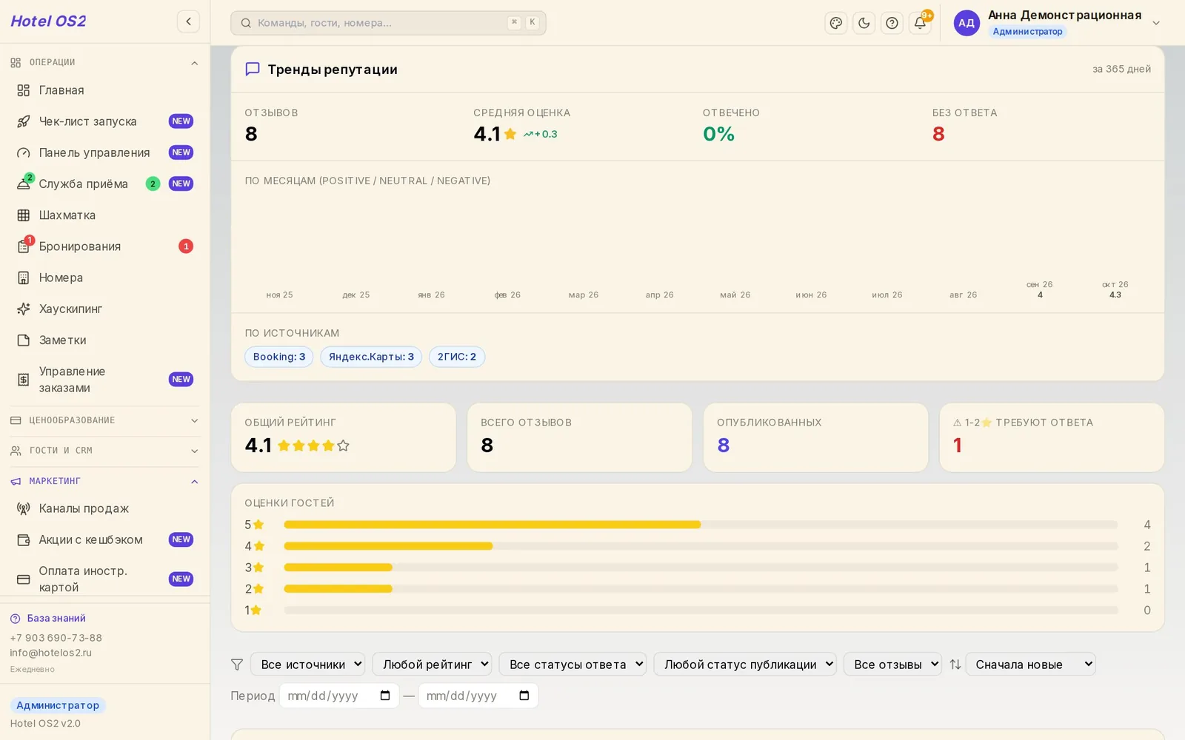The height and width of the screenshot is (740, 1185).
Task: Collapse the sidebar with the chevron button
Action: 188,21
